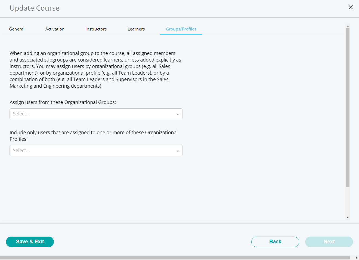
Task: Switch to the General tab
Action: coord(17,29)
